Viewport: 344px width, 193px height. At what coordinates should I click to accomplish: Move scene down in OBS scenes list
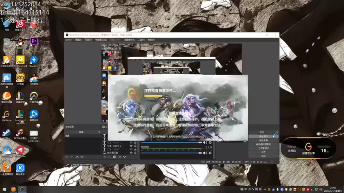[82, 157]
